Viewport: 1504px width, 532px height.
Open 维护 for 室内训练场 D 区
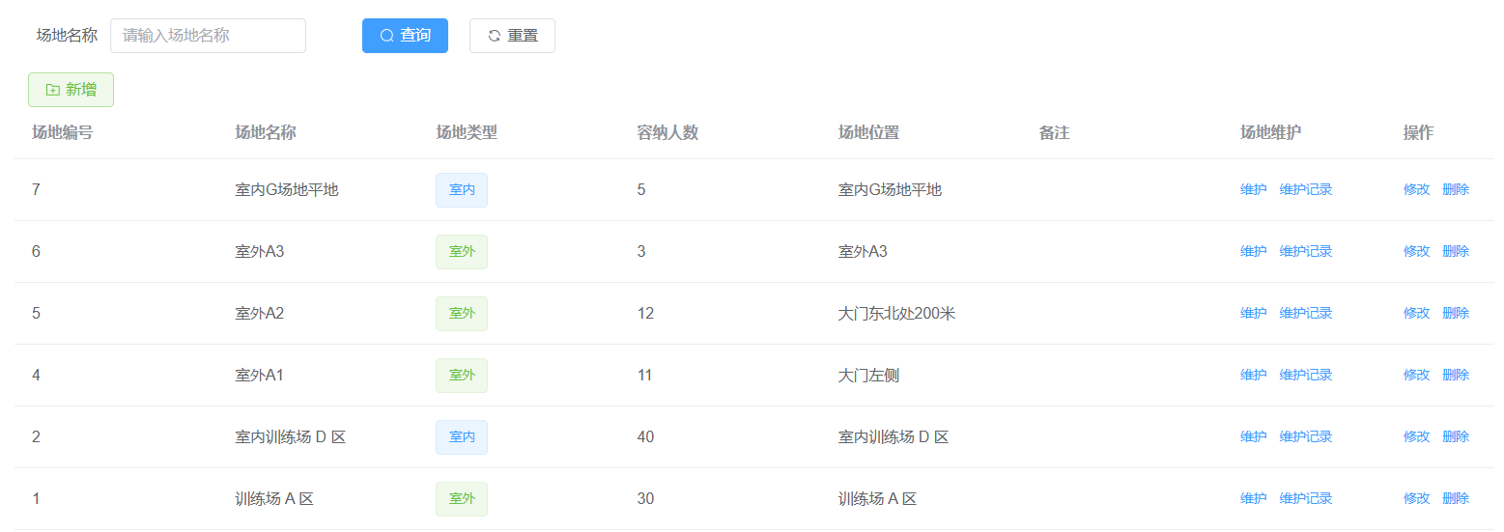[x=1253, y=437]
